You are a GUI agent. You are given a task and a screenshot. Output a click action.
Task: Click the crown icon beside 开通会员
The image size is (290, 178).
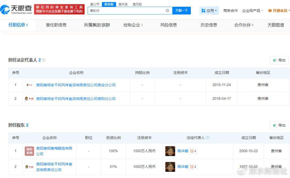pyautogui.click(x=270, y=10)
